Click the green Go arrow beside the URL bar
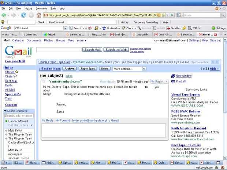 [172, 15]
